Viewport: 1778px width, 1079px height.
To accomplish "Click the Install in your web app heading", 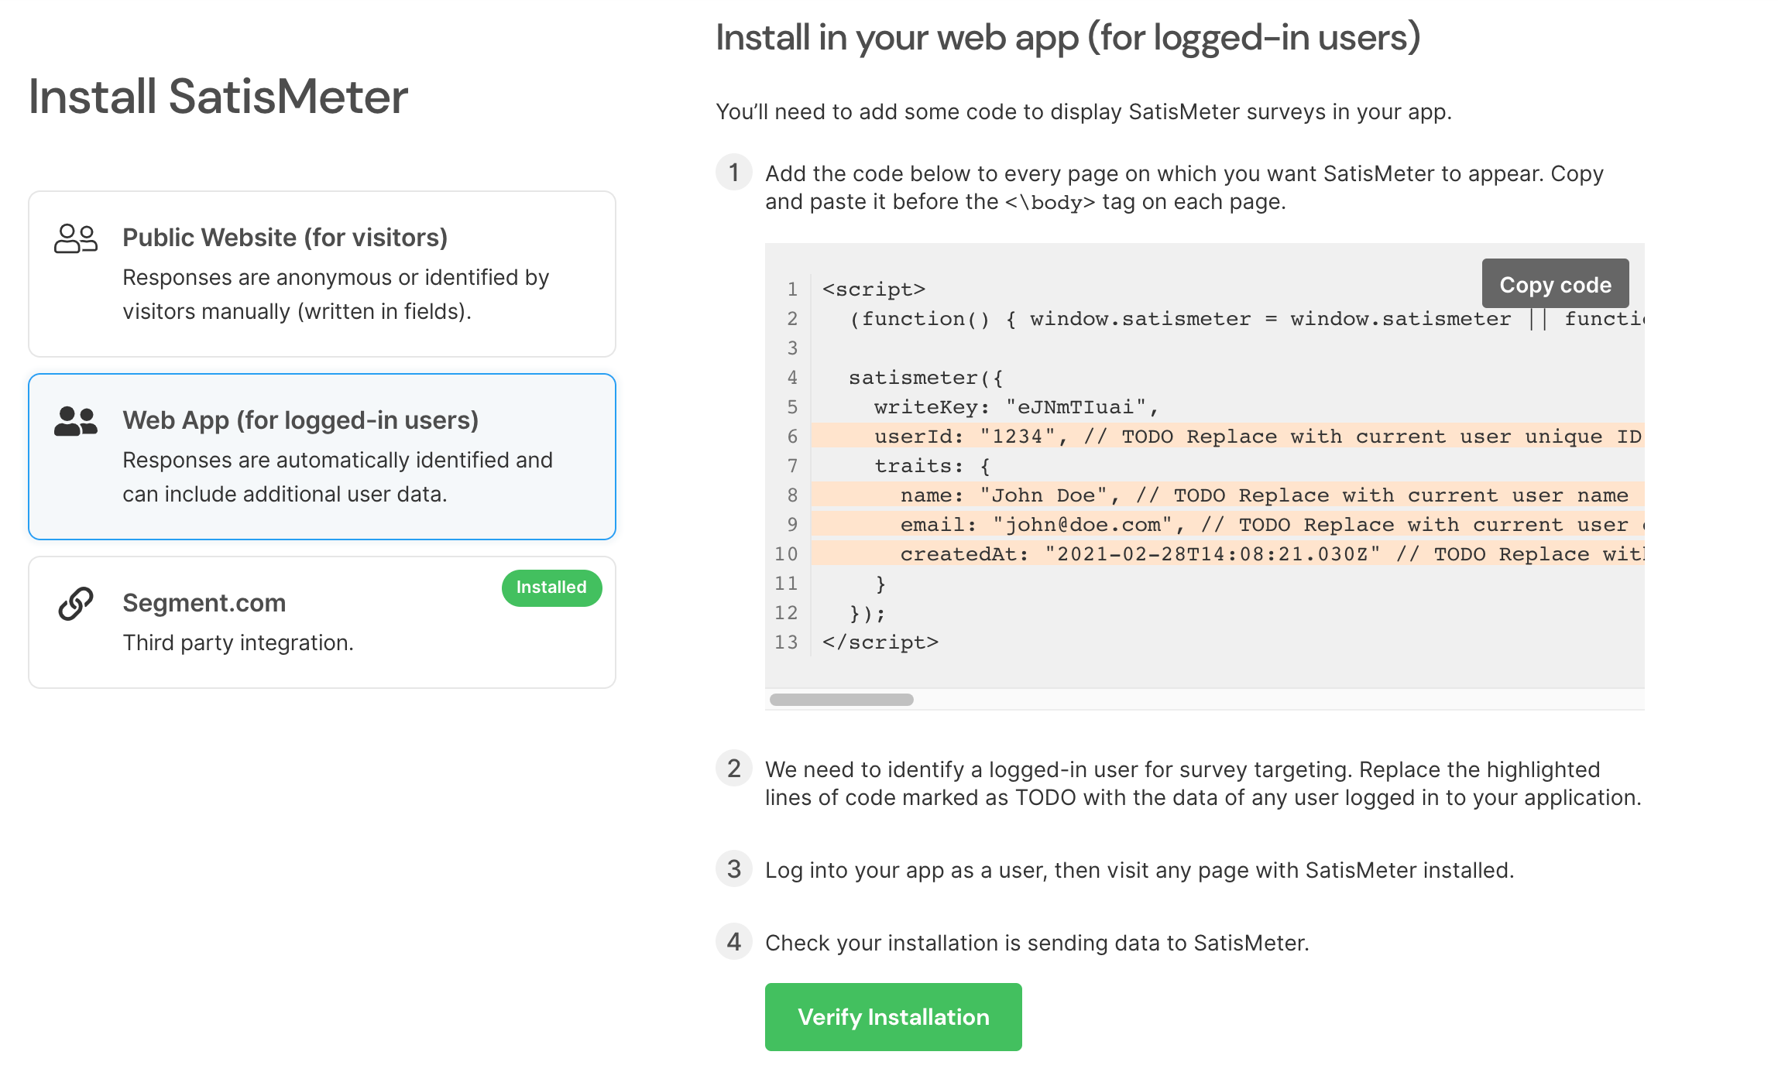I will tap(1069, 37).
